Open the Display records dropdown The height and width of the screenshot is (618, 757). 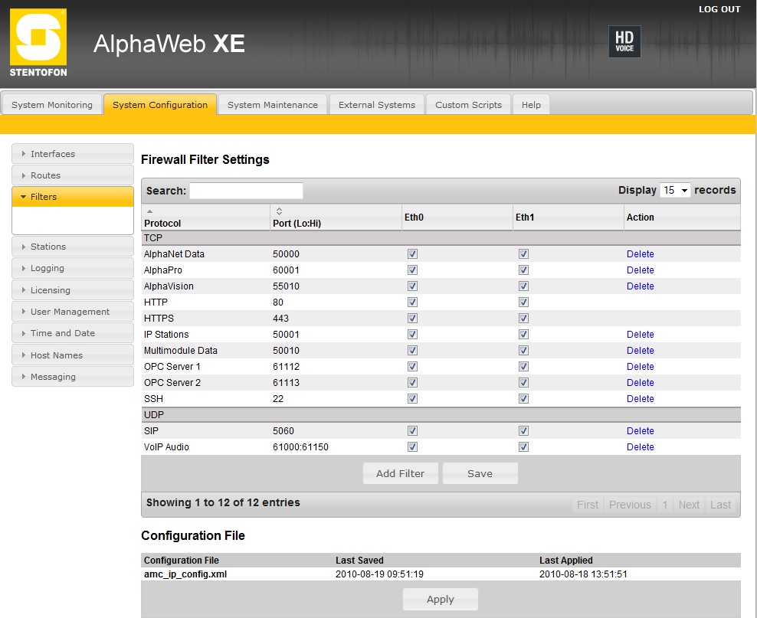click(x=674, y=190)
